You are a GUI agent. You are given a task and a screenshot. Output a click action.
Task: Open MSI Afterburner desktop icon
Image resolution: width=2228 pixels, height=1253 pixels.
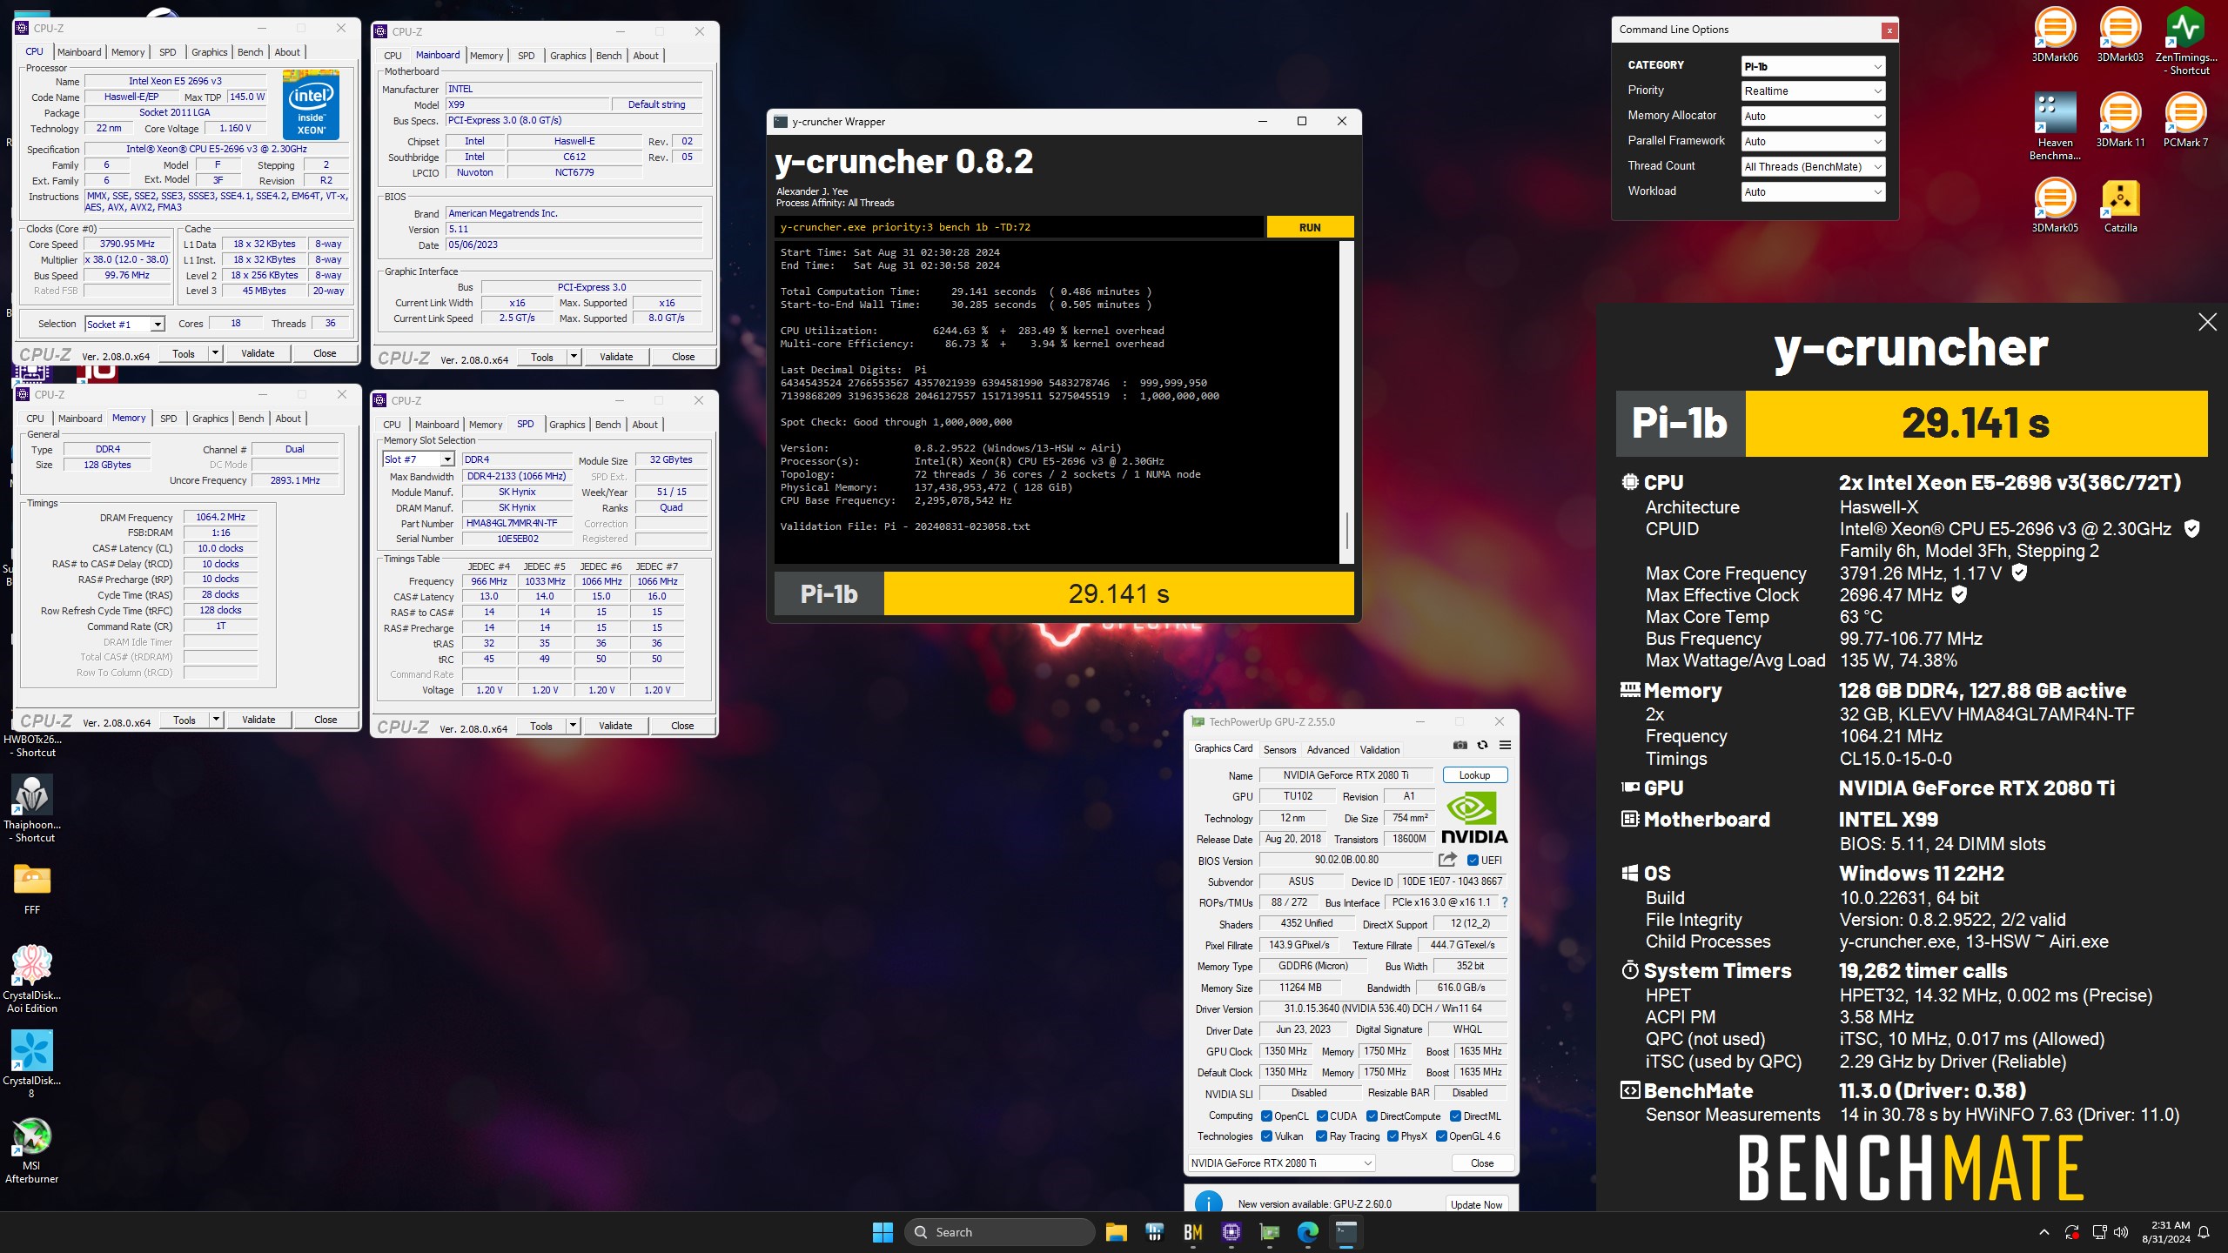pyautogui.click(x=32, y=1149)
